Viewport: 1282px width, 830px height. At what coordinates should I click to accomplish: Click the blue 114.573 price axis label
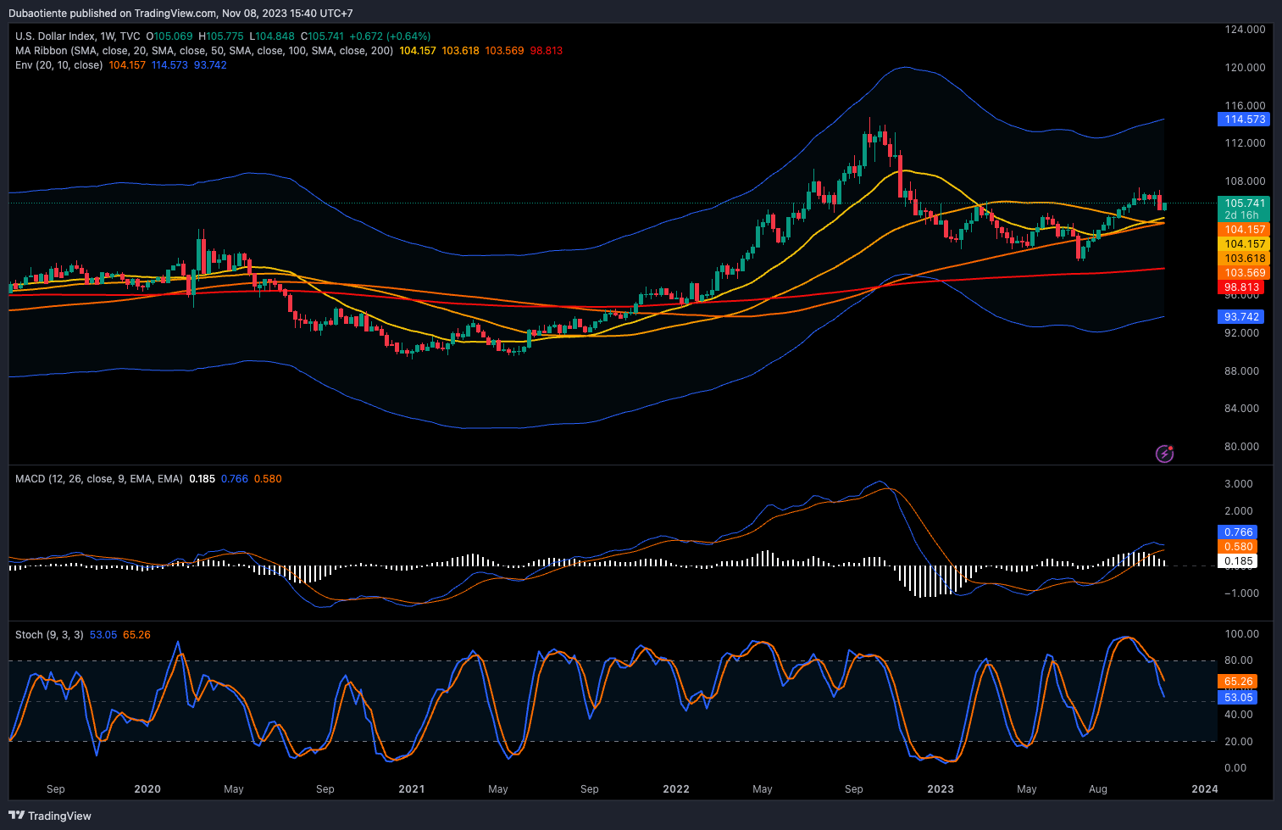pyautogui.click(x=1244, y=120)
